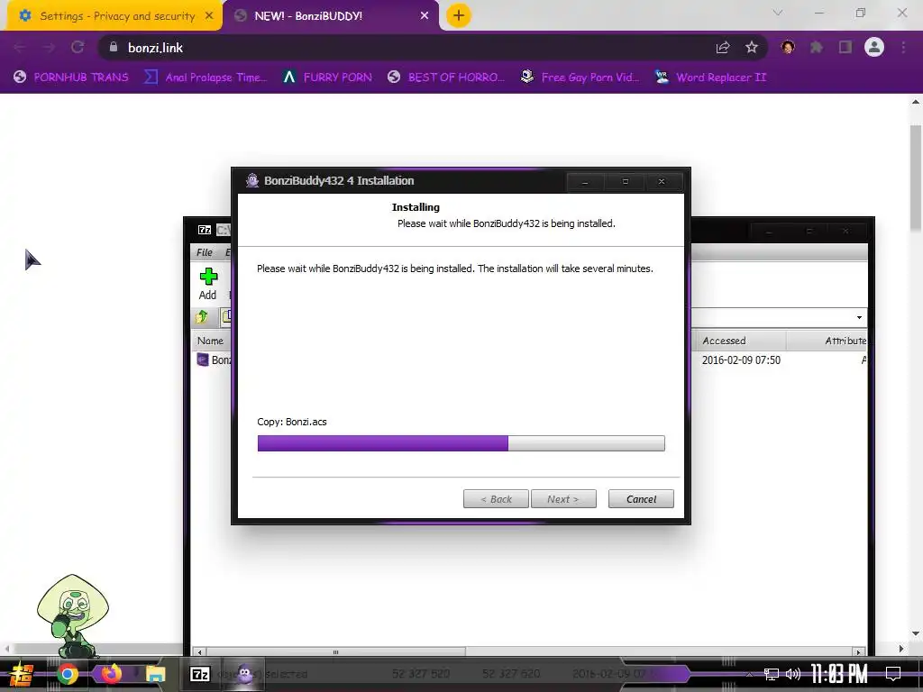Click the Add button in 7-Zip
Screen dimensions: 923x692
coord(208,284)
